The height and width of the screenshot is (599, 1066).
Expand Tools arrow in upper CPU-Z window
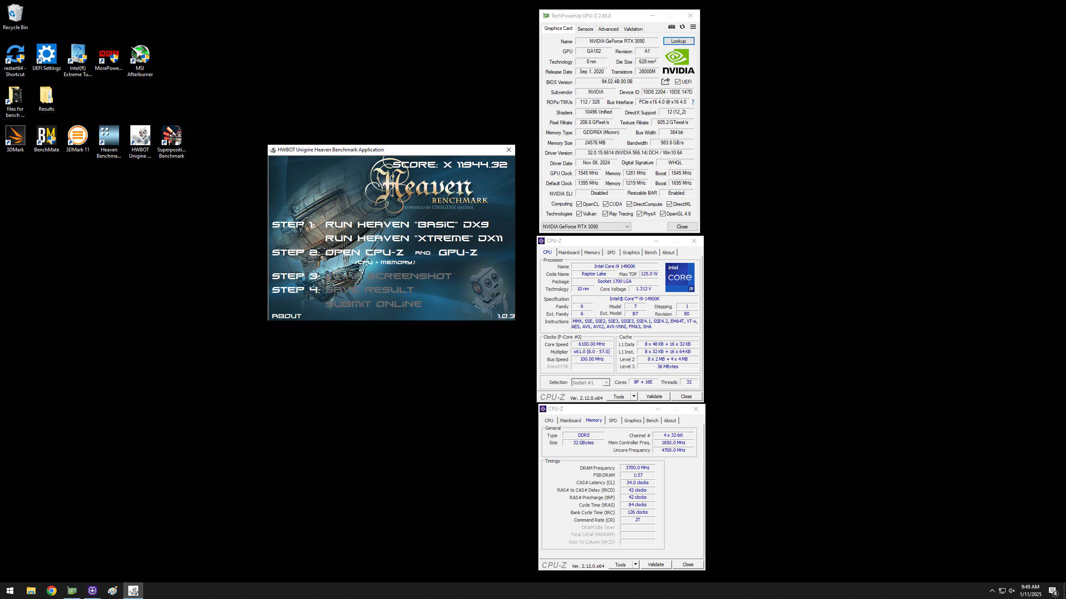tap(634, 396)
